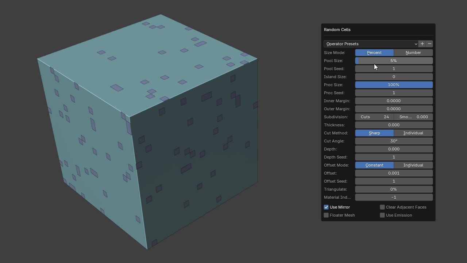This screenshot has height=263, width=467.
Task: Open the Operator Presets dropdown
Action: tap(371, 44)
